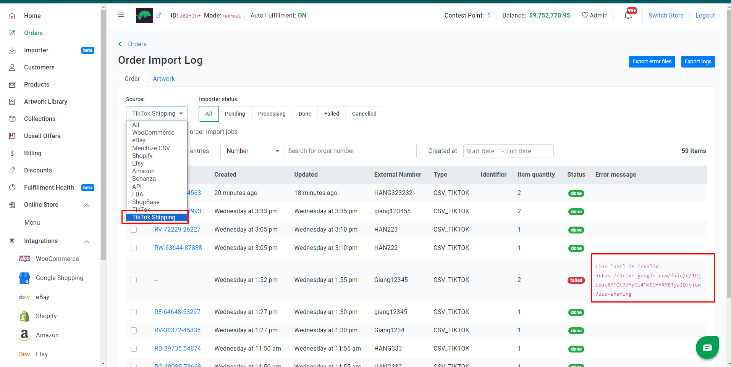Toggle the hamburger menu icon
Viewport: 731px width, 367px height.
121,15
